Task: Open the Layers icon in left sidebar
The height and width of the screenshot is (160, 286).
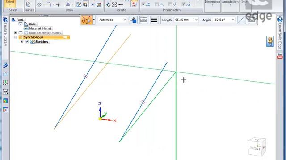Action: [x=6, y=74]
